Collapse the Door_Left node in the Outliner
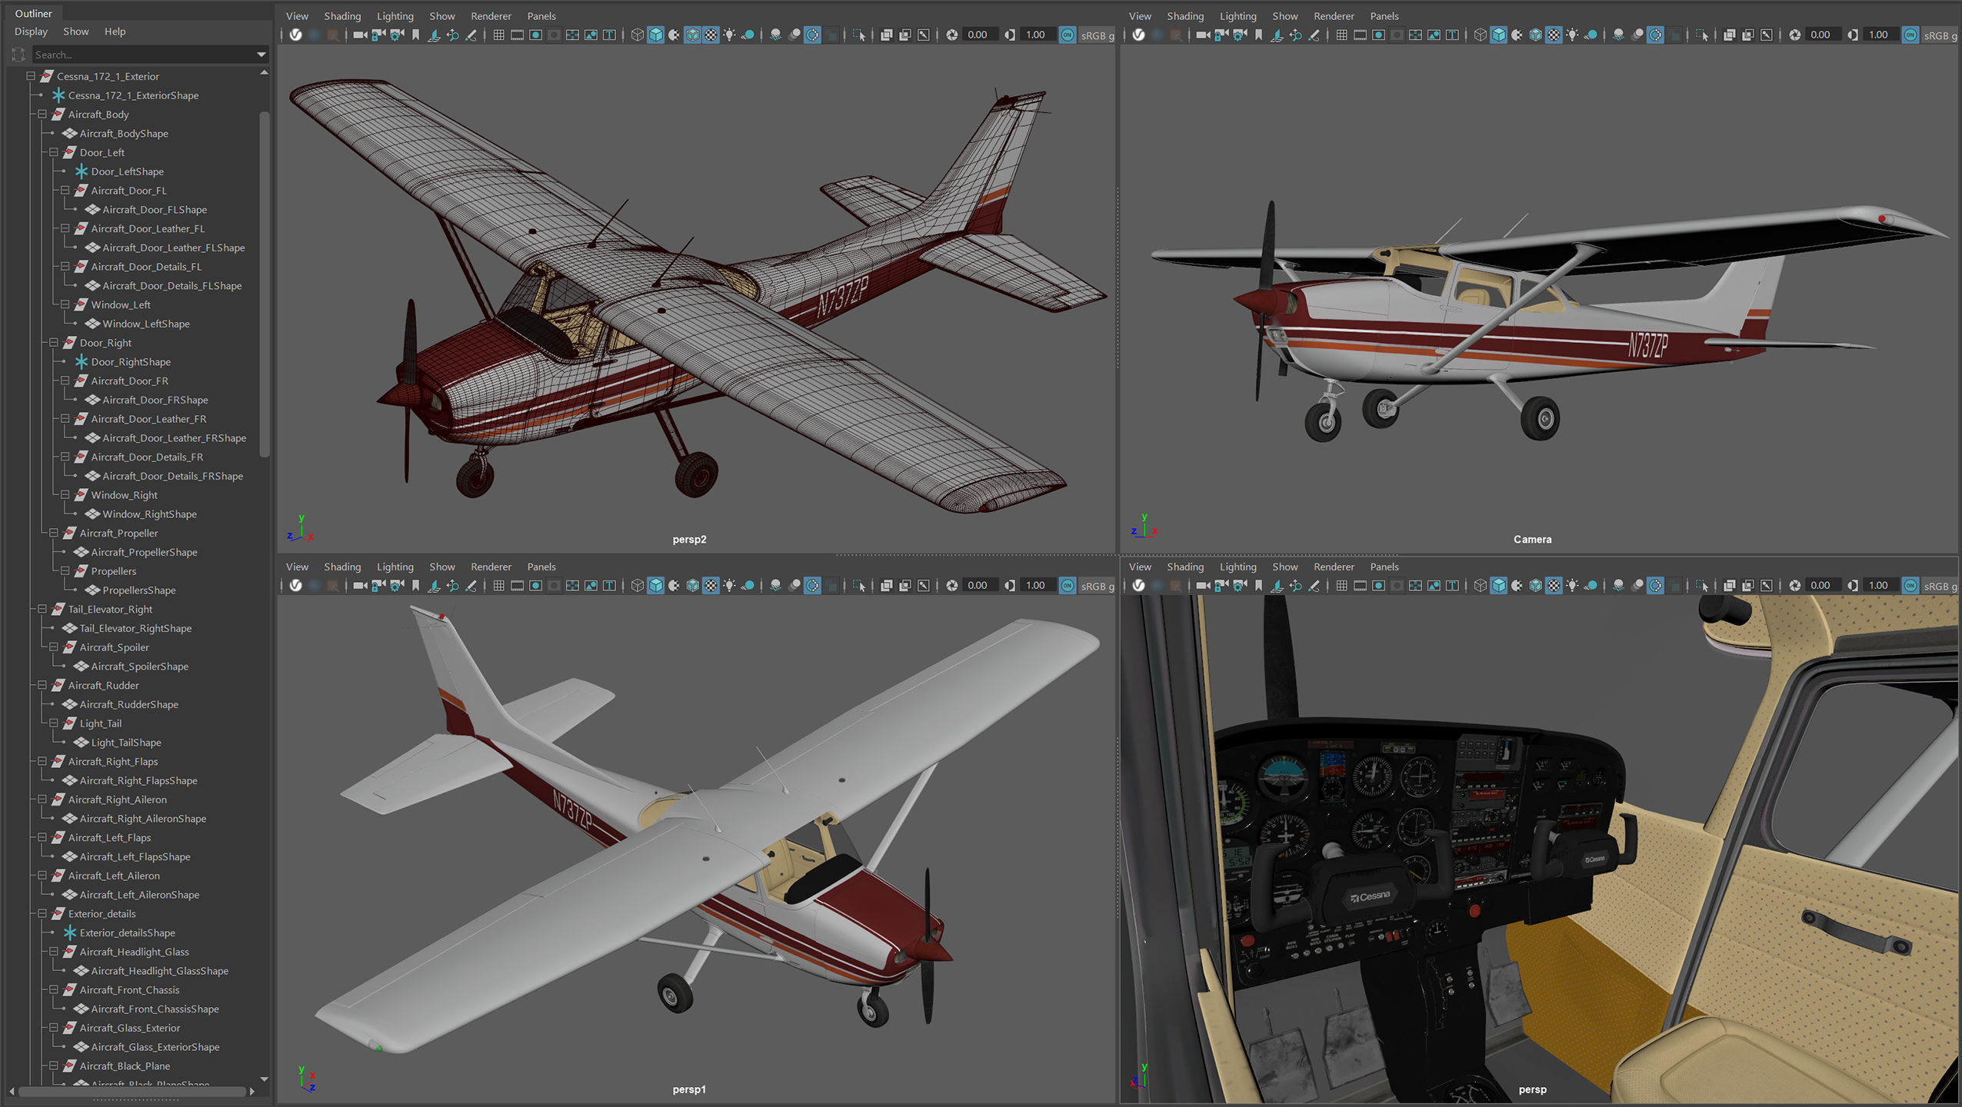This screenshot has height=1107, width=1962. [54, 152]
